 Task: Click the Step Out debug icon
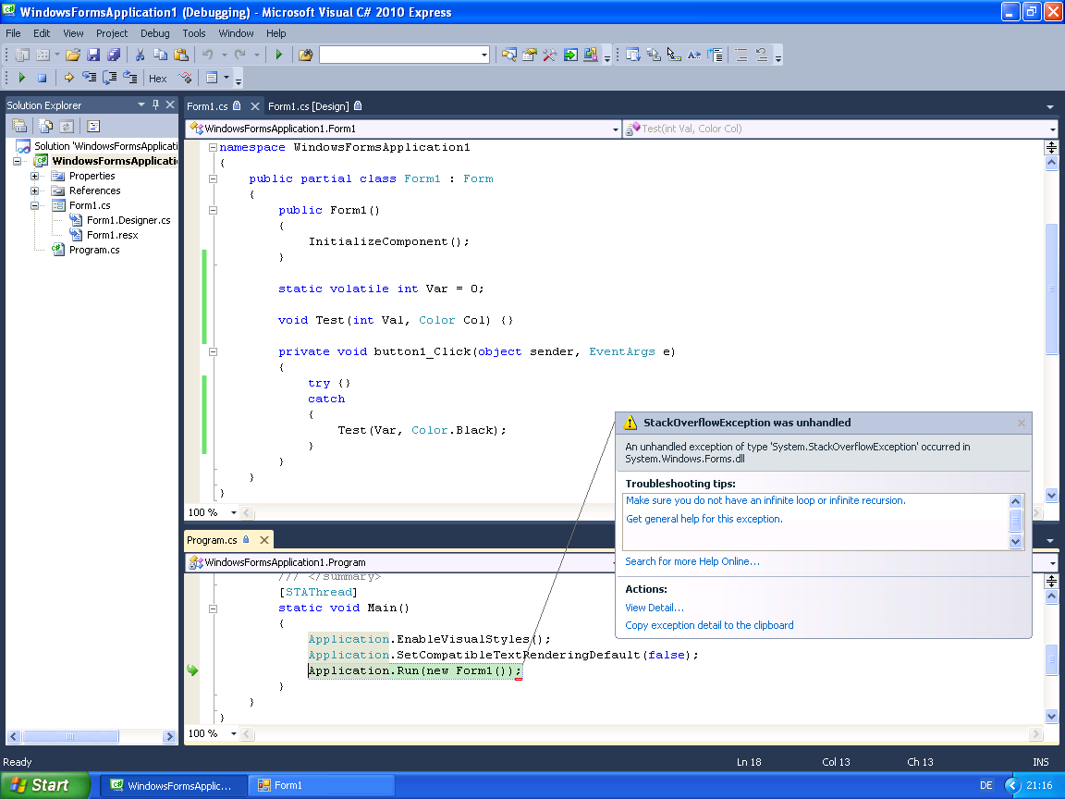(x=129, y=78)
